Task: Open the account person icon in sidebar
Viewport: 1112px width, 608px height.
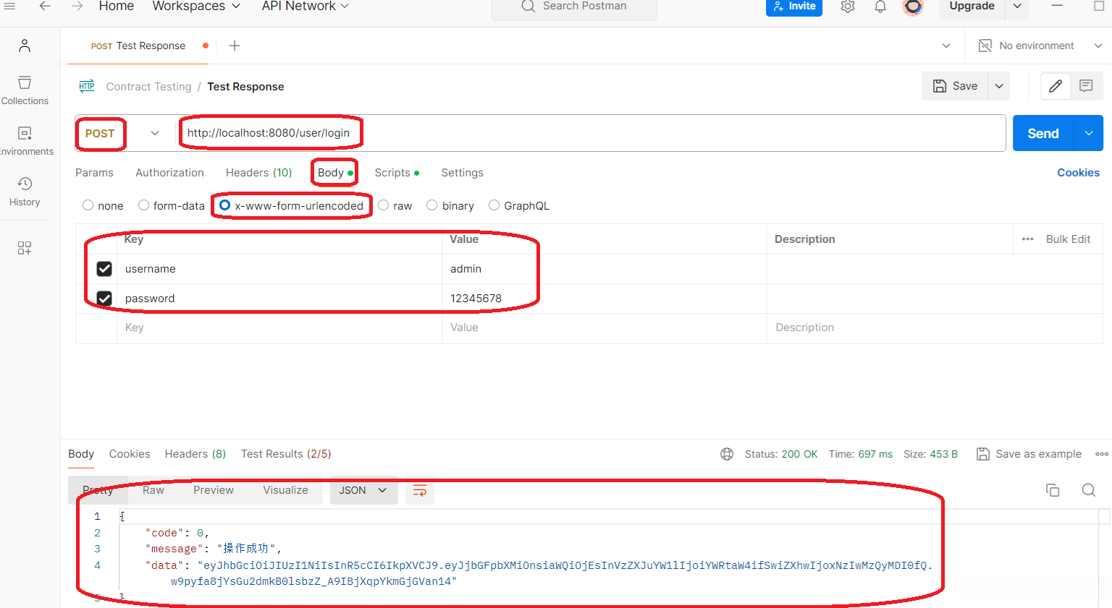Action: pyautogui.click(x=25, y=46)
